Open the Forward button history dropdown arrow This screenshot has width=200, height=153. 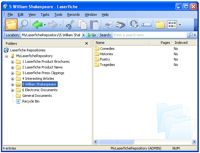pos(60,25)
